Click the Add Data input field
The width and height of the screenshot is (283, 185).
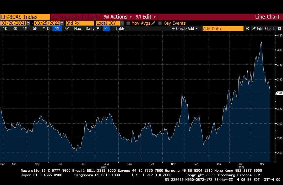[x=223, y=29]
